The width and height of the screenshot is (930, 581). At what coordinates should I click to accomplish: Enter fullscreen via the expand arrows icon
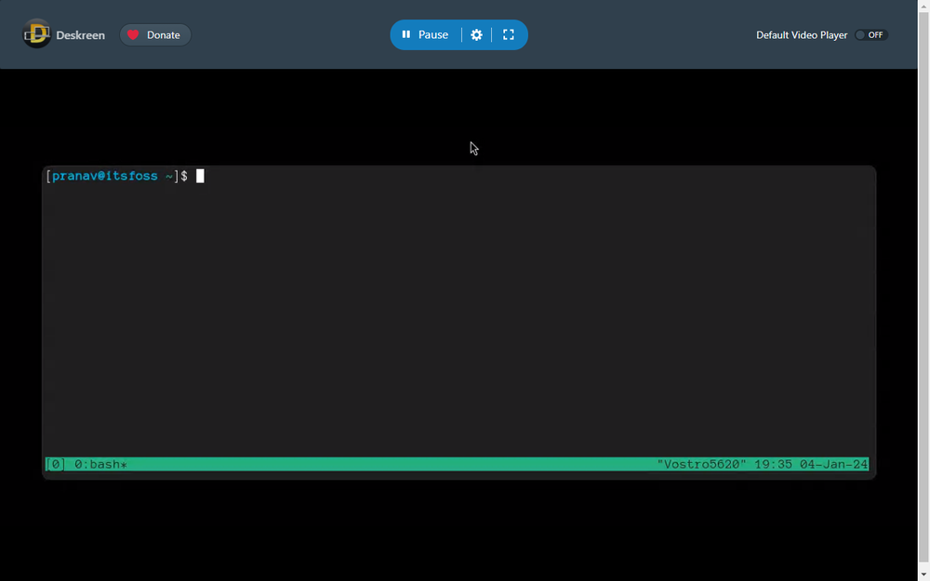[508, 34]
